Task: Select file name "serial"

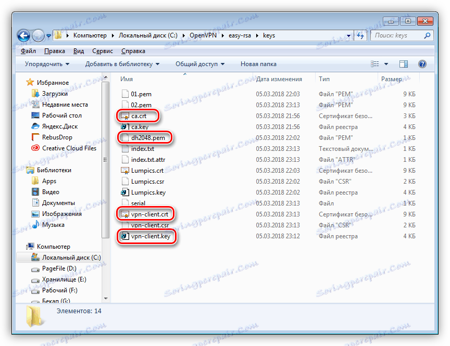Action: (x=138, y=203)
